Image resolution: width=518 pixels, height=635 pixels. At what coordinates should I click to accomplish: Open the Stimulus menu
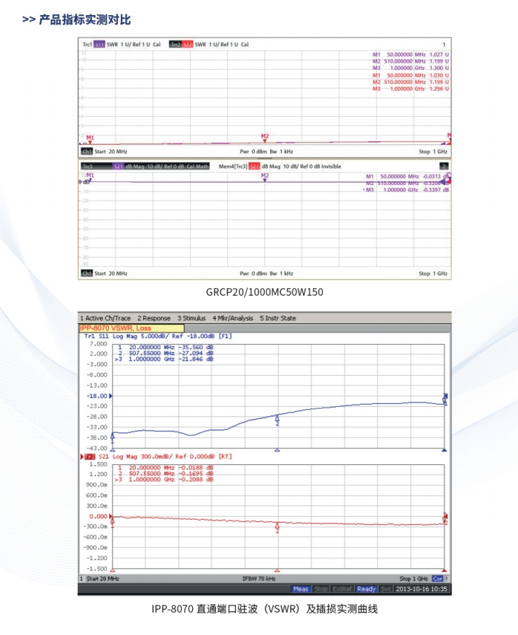[x=191, y=318]
